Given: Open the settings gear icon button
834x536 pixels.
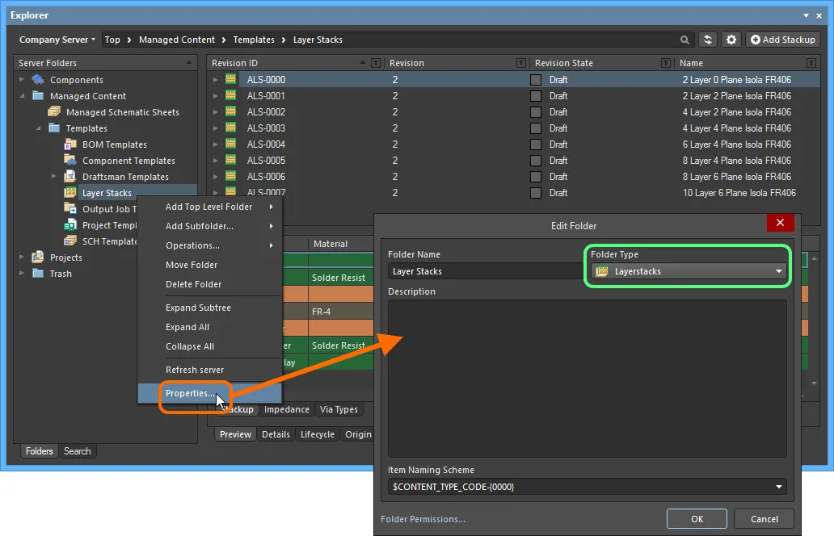Looking at the screenshot, I should (x=731, y=40).
